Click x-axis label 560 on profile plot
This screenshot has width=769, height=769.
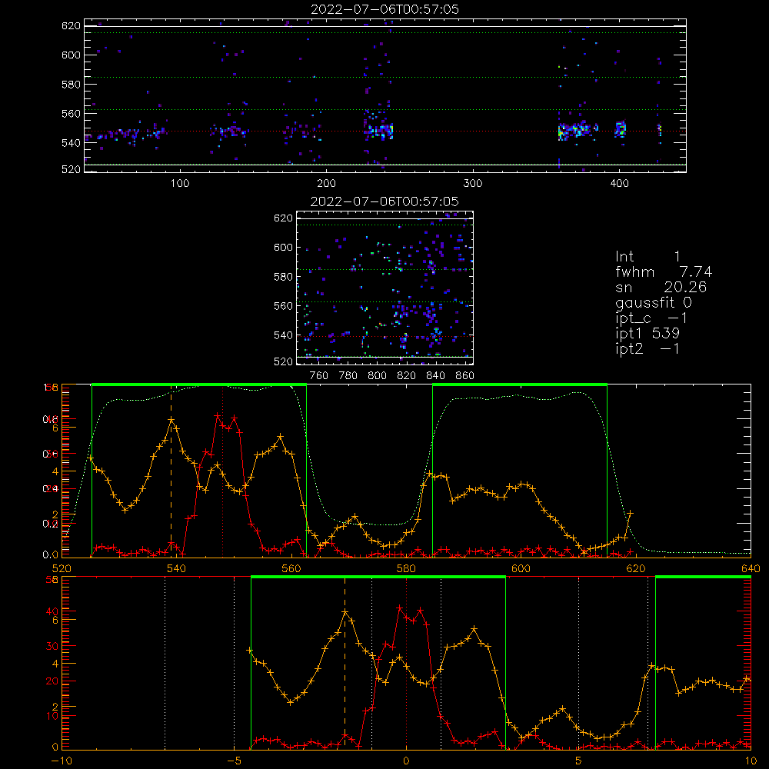pos(291,568)
